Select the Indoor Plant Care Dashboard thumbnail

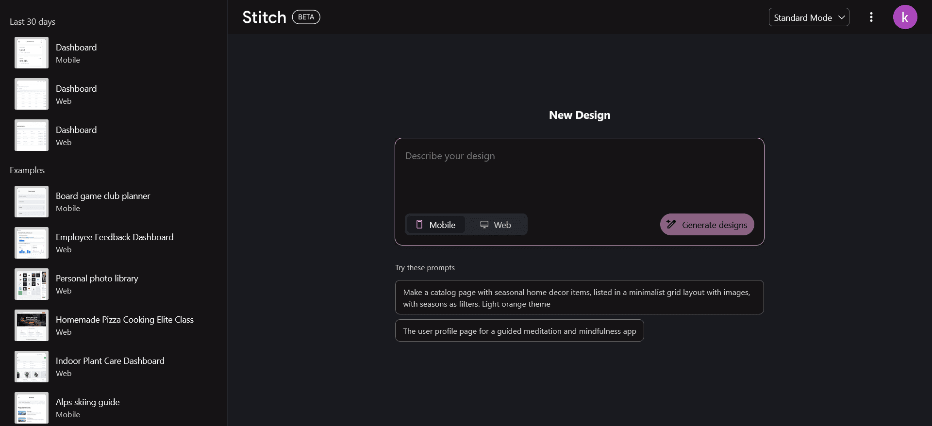[32, 366]
